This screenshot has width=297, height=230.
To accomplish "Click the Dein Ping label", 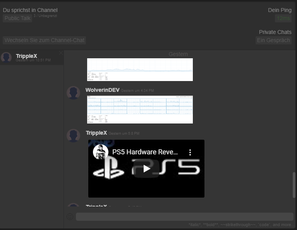I will click(x=280, y=10).
